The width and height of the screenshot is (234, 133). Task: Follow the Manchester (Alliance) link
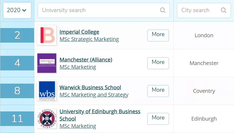click(86, 60)
